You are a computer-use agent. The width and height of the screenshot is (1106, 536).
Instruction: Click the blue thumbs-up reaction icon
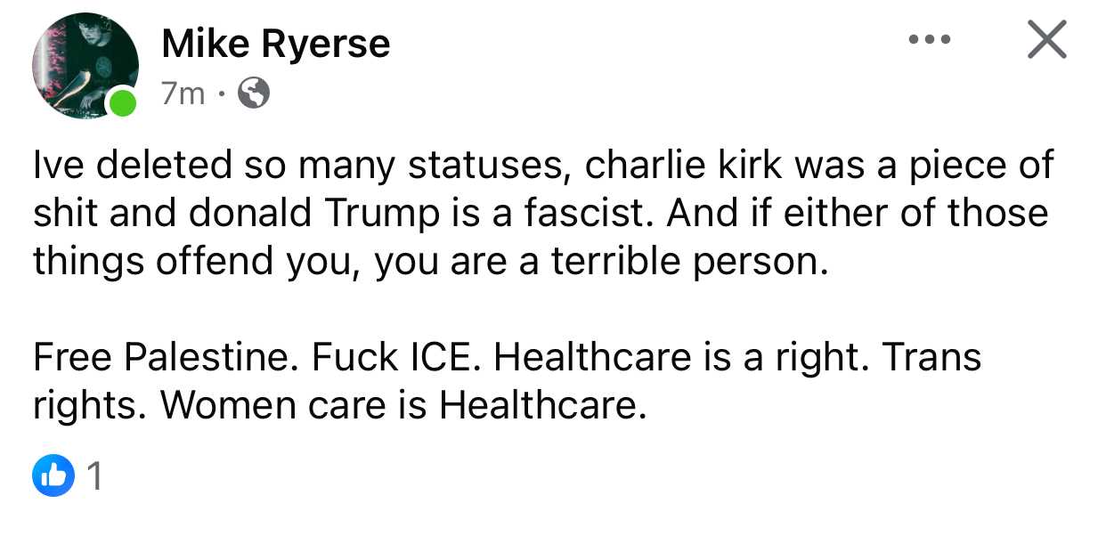point(53,477)
